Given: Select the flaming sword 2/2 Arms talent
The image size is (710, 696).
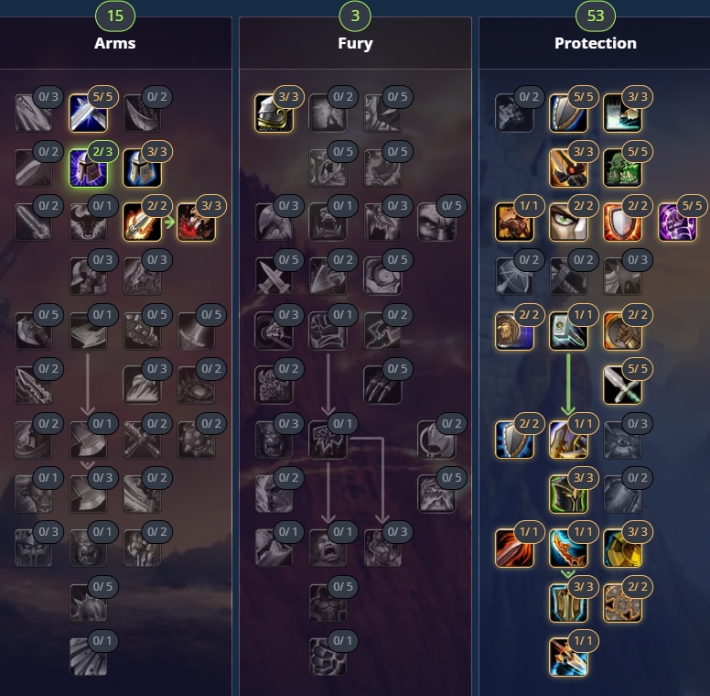Looking at the screenshot, I should pos(142,222).
